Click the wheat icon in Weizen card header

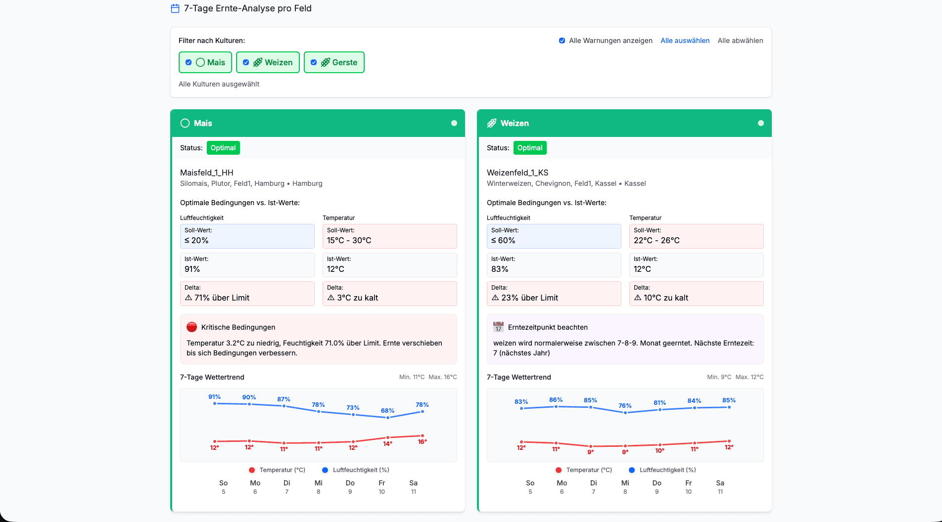(x=492, y=123)
